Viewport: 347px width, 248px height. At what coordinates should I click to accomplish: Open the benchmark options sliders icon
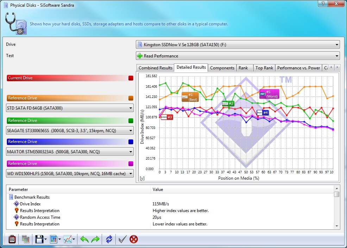tap(12, 239)
